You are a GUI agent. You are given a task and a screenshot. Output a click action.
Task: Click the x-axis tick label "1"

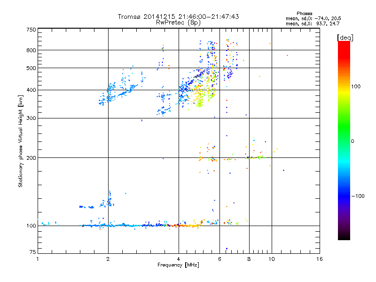pyautogui.click(x=38, y=259)
